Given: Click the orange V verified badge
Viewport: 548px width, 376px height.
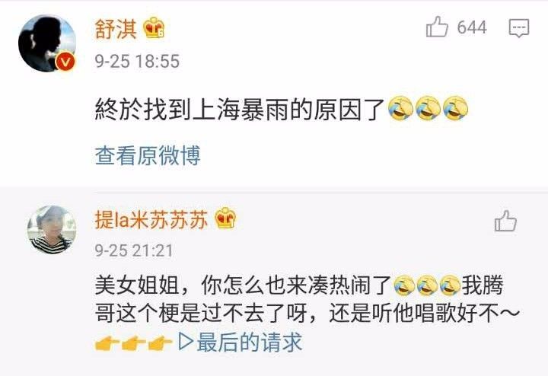Looking at the screenshot, I should (65, 62).
